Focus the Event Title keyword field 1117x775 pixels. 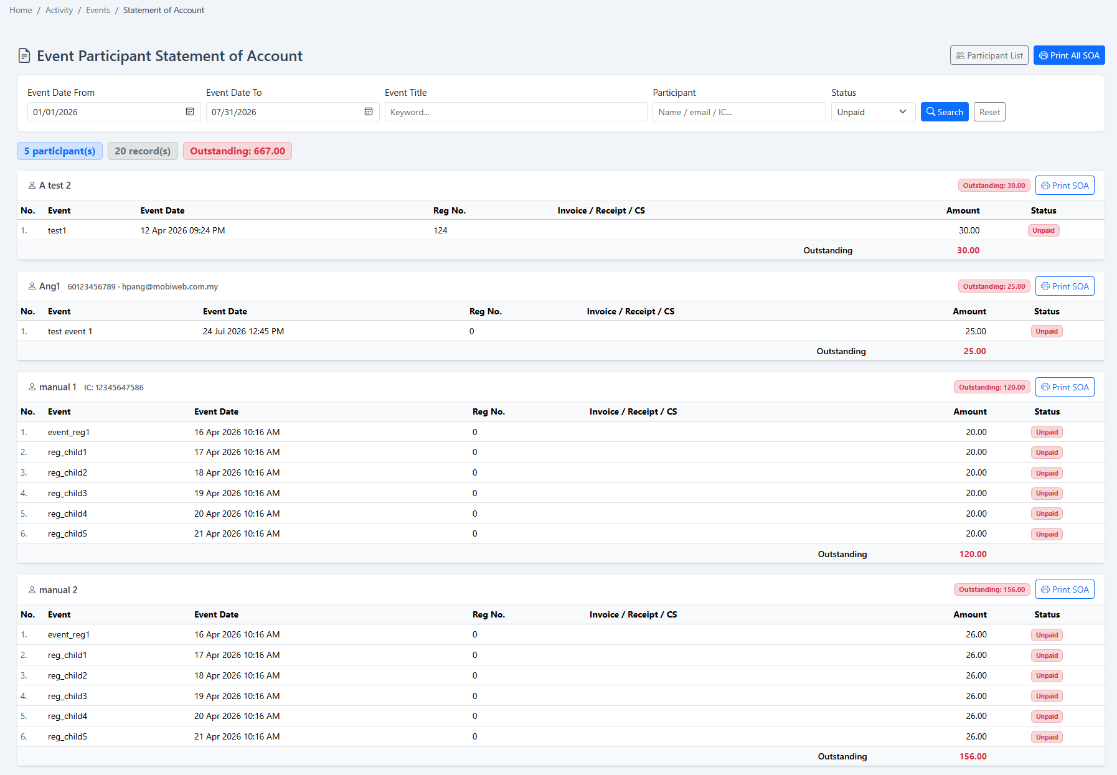coord(516,112)
